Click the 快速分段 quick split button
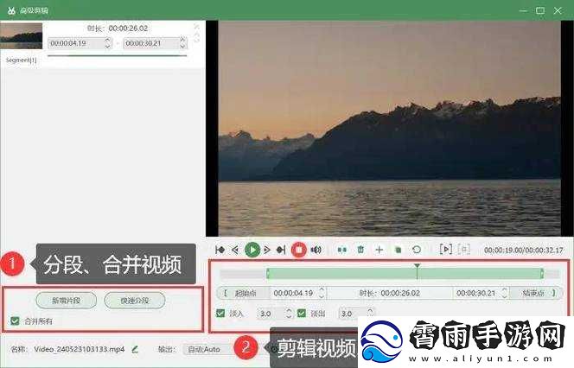This screenshot has width=574, height=368. pyautogui.click(x=135, y=301)
